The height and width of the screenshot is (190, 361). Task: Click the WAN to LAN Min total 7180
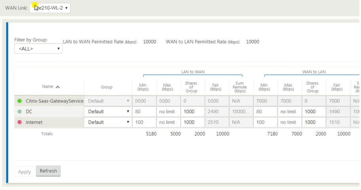pyautogui.click(x=272, y=134)
